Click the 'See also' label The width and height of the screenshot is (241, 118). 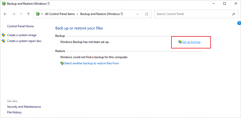(x=12, y=101)
